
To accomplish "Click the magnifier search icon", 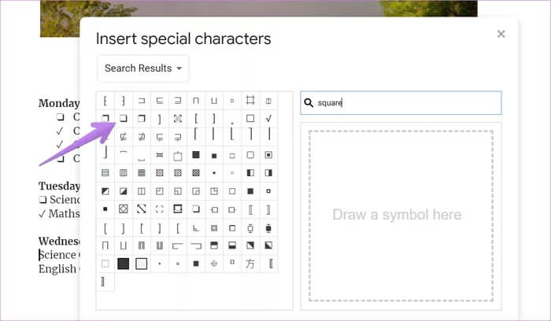I will [309, 102].
